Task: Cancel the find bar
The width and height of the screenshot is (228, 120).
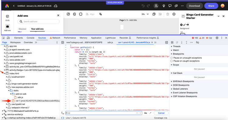Action: 161,113
